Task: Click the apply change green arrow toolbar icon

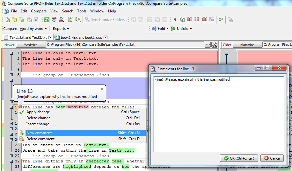Action: pyautogui.click(x=78, y=20)
